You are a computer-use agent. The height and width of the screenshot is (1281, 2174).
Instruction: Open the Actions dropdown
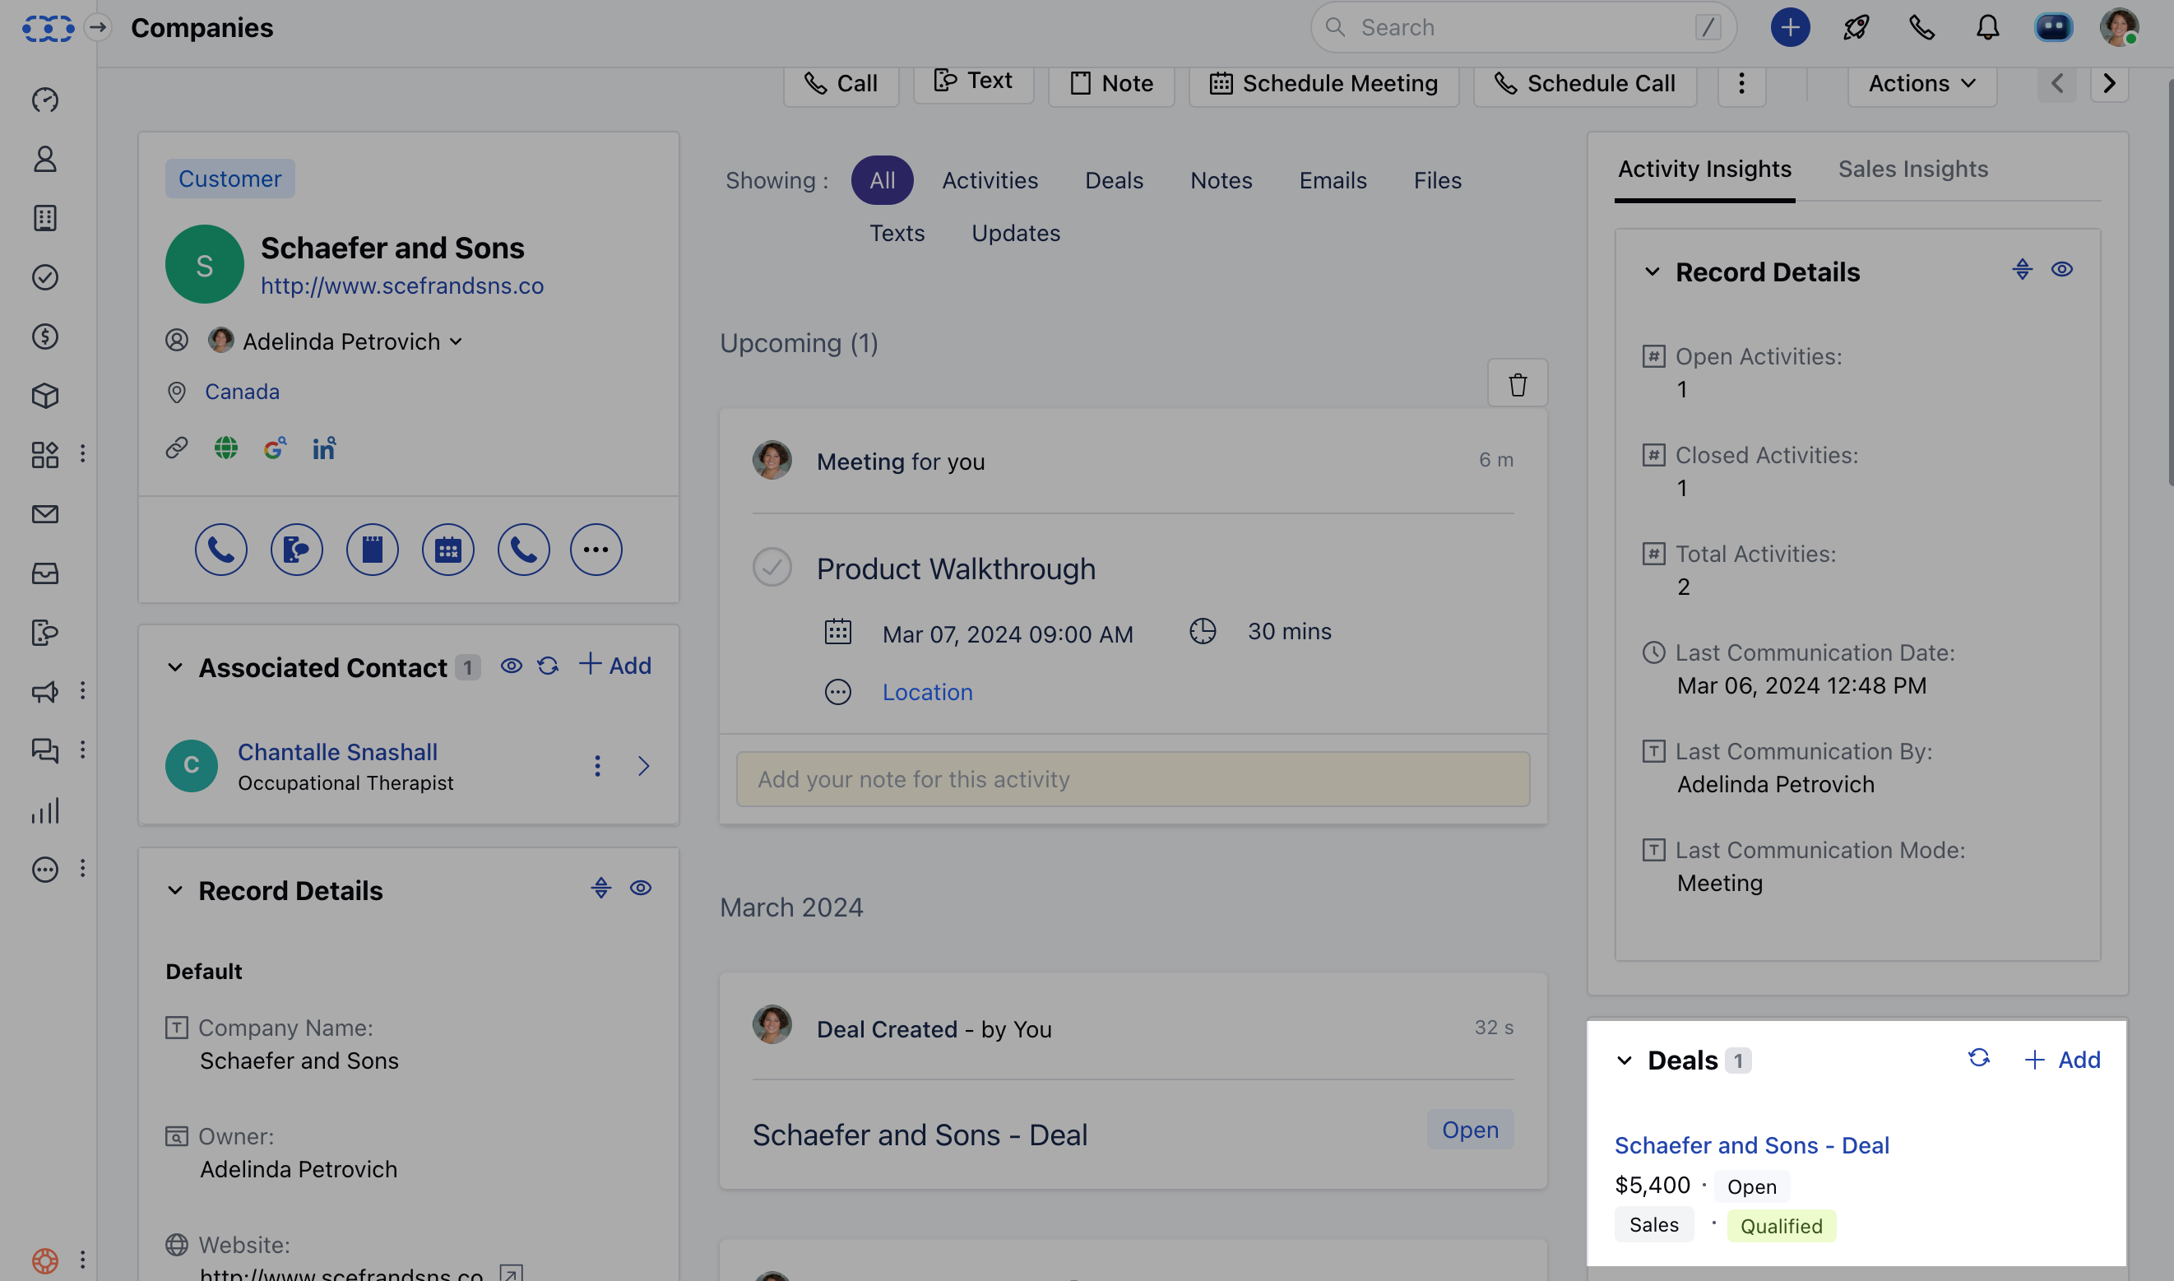pos(1922,84)
